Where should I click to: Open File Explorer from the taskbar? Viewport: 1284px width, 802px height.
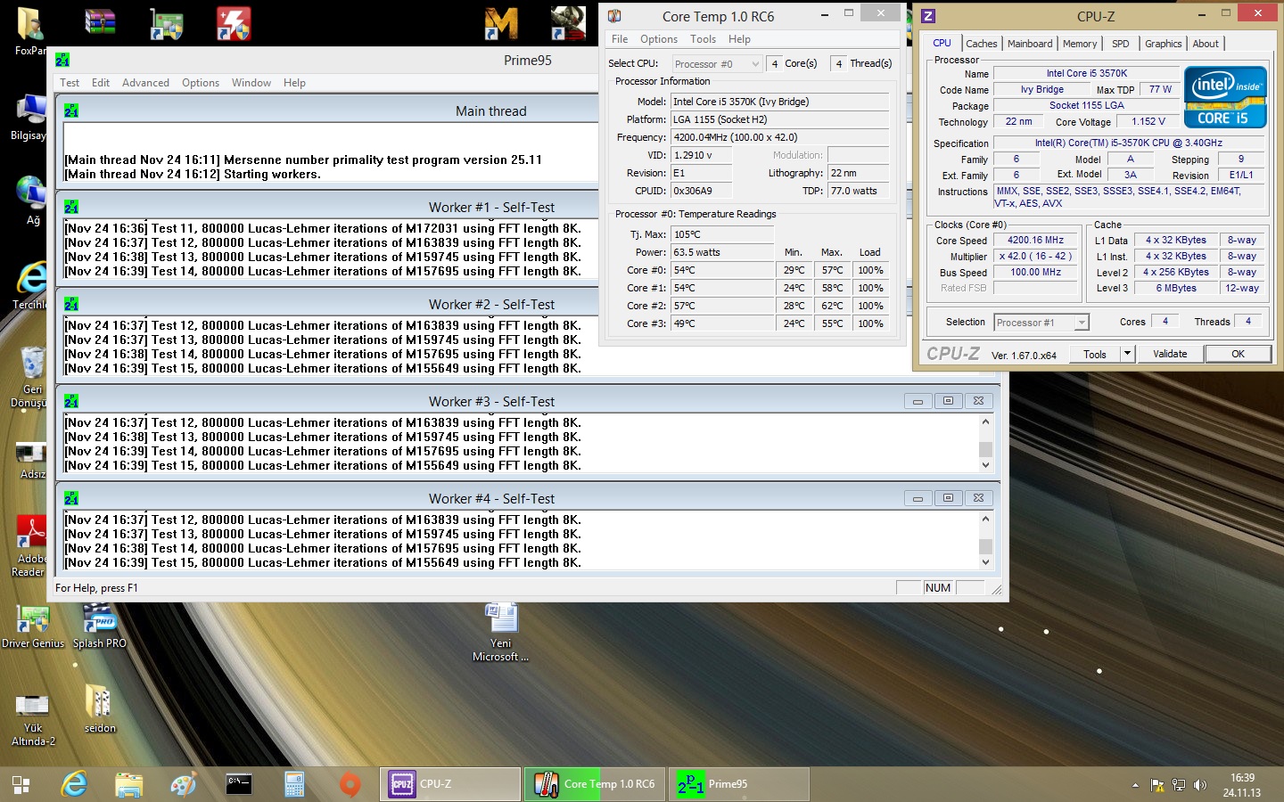[129, 784]
